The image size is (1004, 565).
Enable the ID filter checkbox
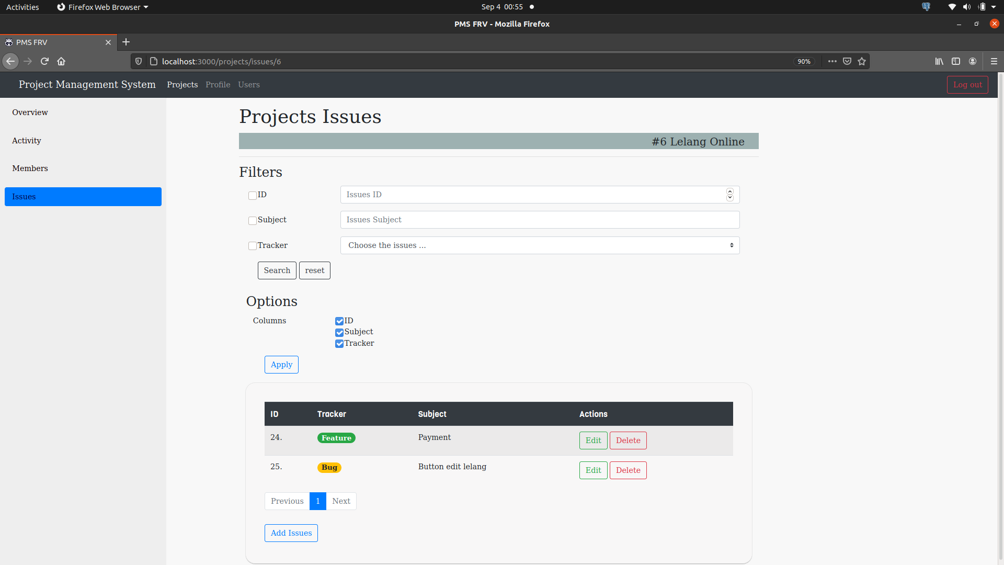[x=253, y=196]
